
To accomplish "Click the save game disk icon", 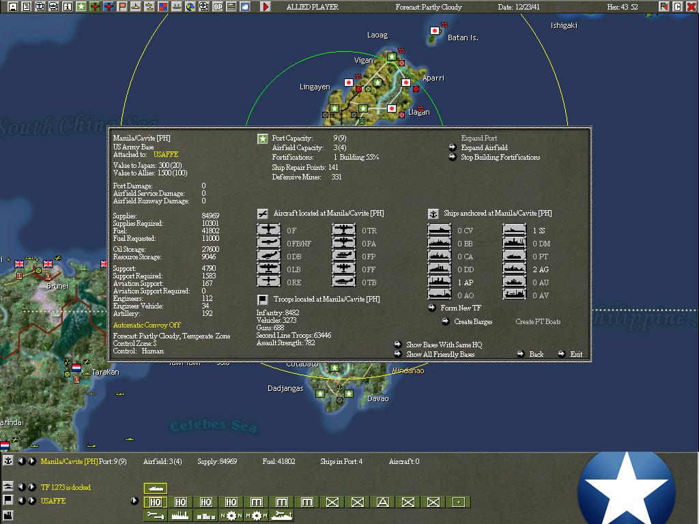I will pos(12,7).
